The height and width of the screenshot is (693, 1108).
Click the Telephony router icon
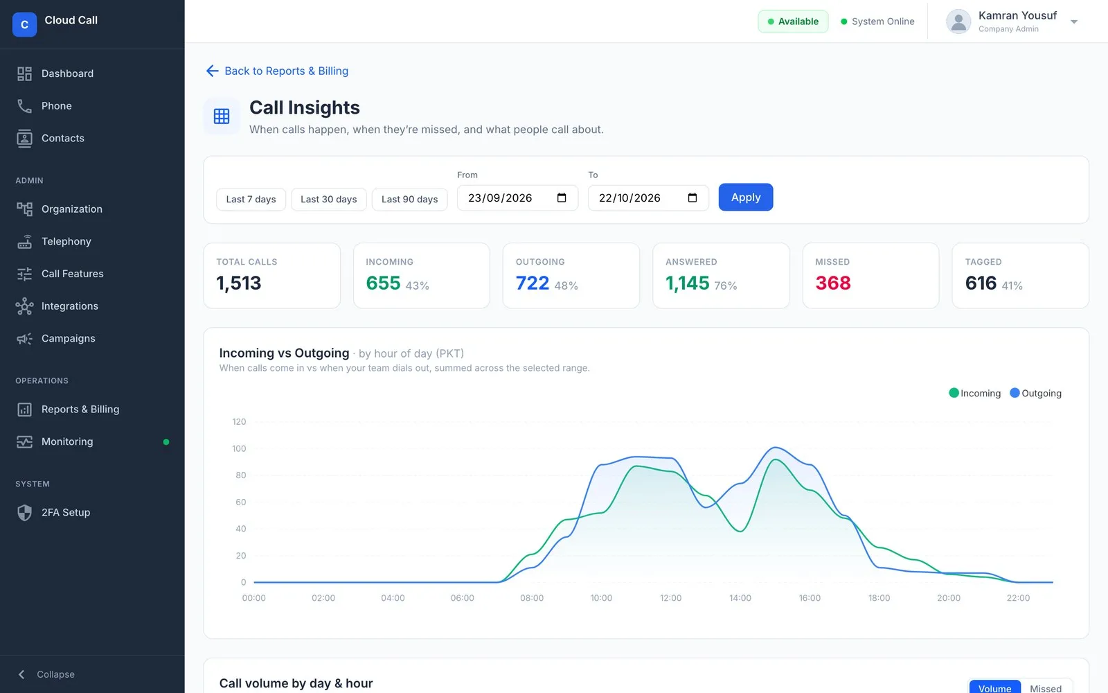point(24,241)
